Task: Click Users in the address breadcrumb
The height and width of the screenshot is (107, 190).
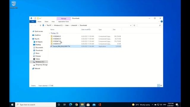Action: coord(67,25)
